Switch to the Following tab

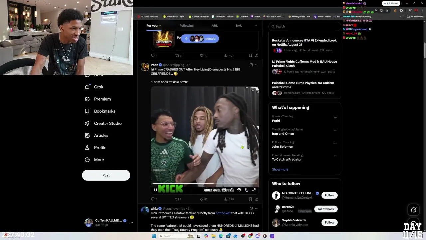[x=186, y=25]
